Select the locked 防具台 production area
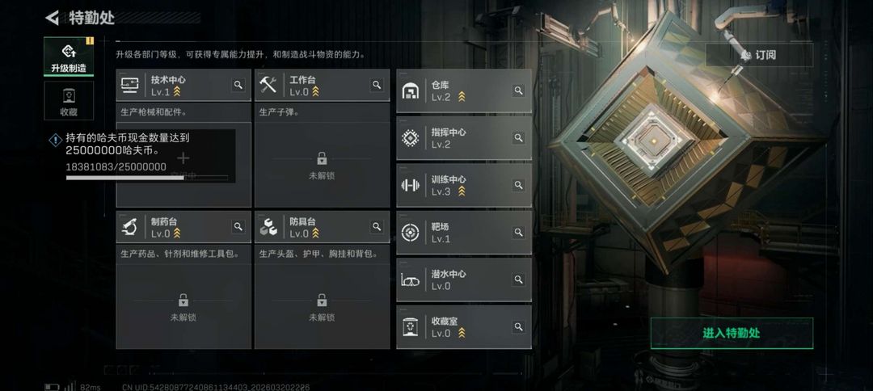 pyautogui.click(x=322, y=306)
